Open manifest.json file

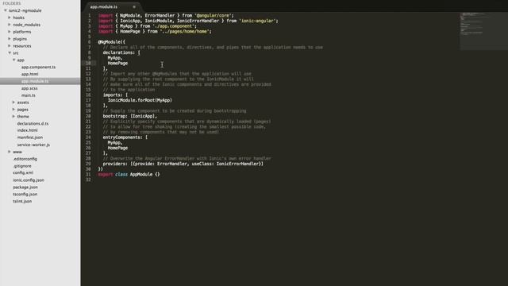pyautogui.click(x=30, y=137)
